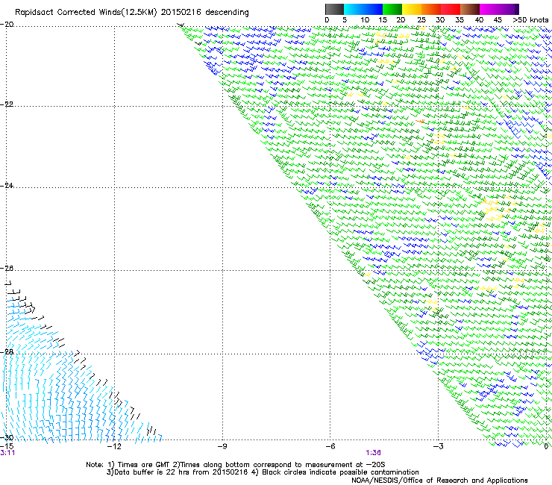Click the chart title 'Rapidscat Corrected Winds(12.5KM)'
The height and width of the screenshot is (485, 552).
click(x=86, y=13)
